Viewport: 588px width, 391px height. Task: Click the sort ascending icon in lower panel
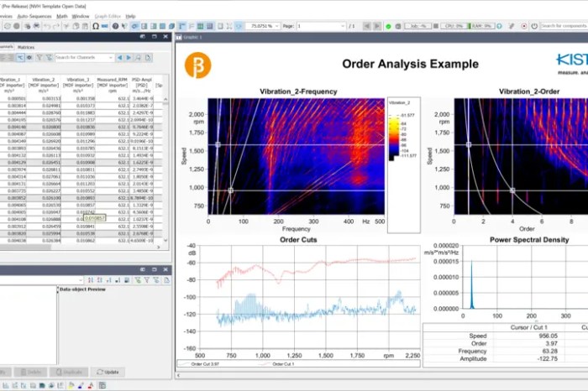tap(91, 279)
